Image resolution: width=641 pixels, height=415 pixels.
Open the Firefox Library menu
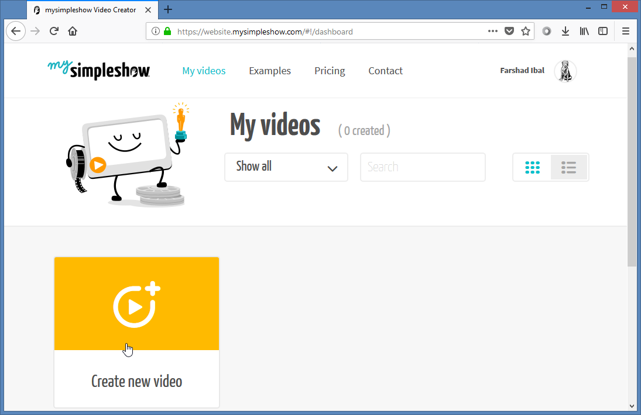point(584,31)
